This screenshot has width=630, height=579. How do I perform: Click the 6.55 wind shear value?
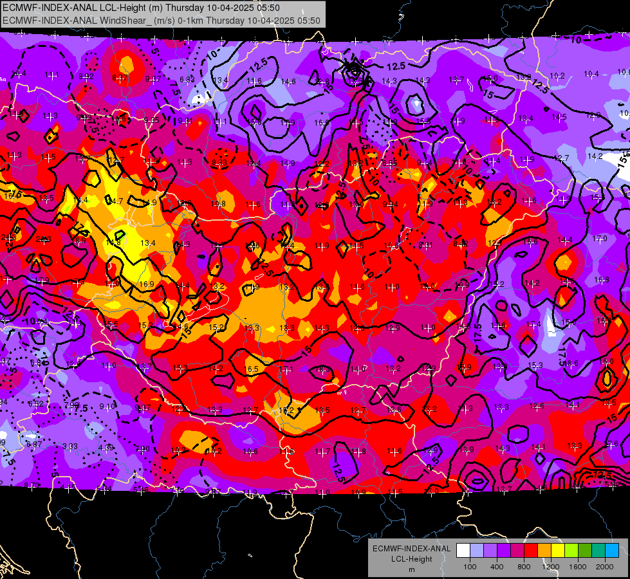[390, 163]
